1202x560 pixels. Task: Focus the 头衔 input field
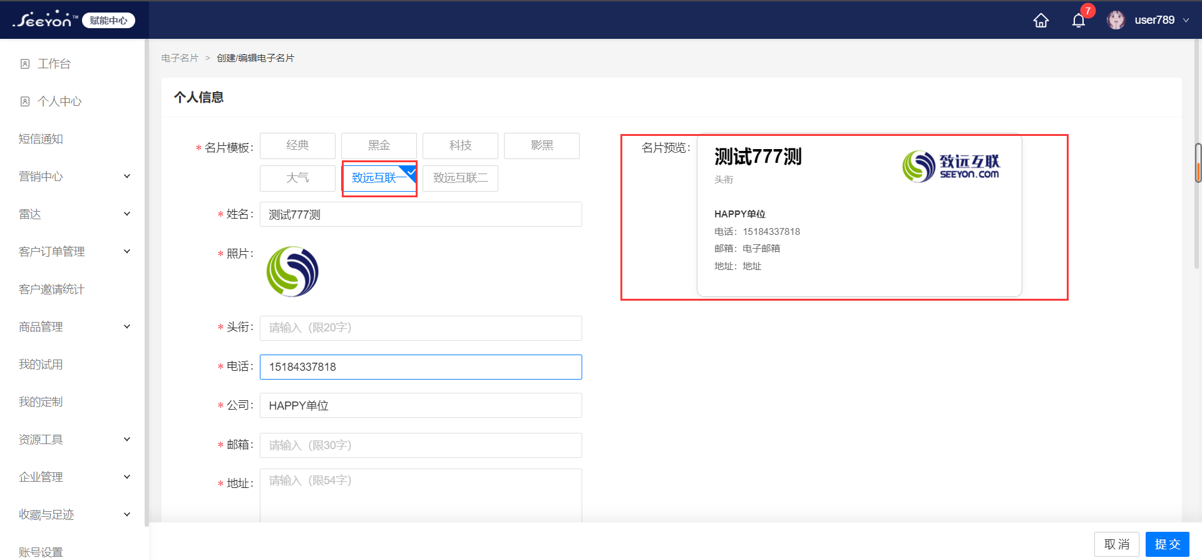tap(421, 328)
